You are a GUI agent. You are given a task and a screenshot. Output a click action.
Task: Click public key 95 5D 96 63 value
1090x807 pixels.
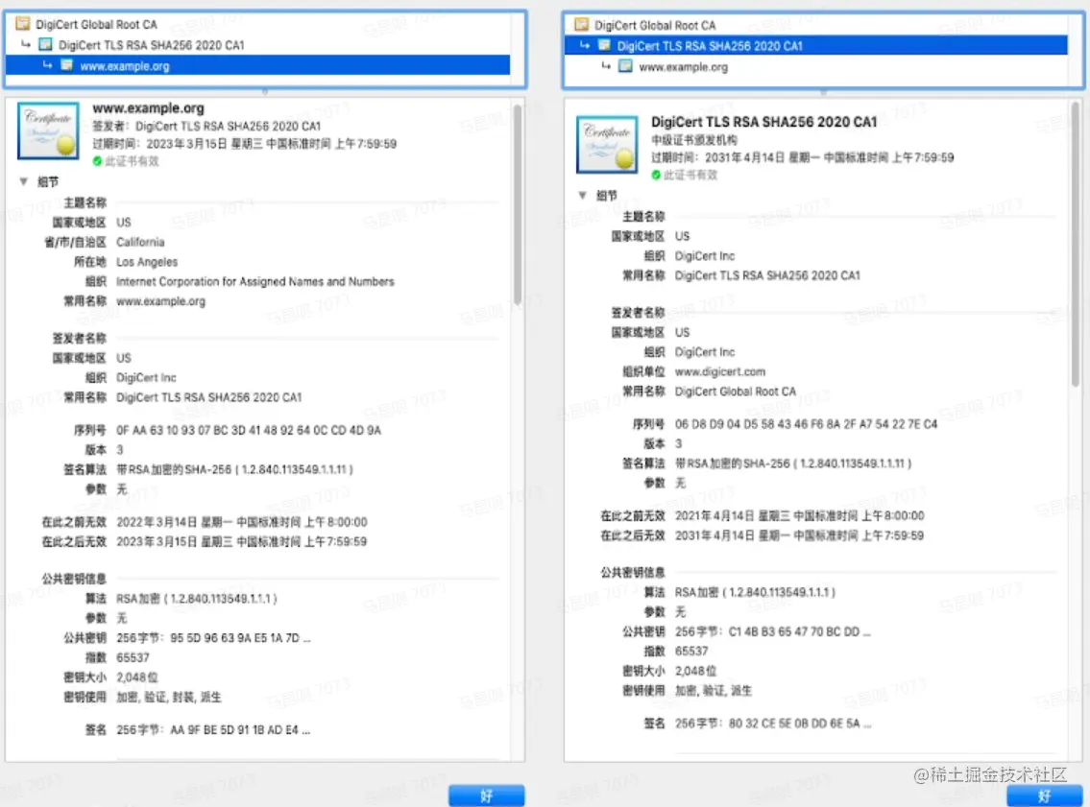coord(213,638)
